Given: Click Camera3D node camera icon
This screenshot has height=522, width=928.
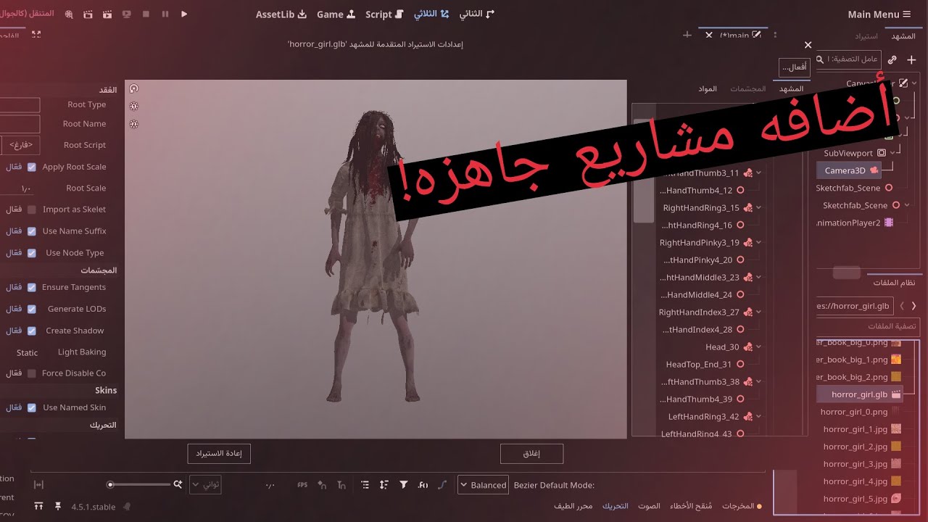Looking at the screenshot, I should [874, 170].
